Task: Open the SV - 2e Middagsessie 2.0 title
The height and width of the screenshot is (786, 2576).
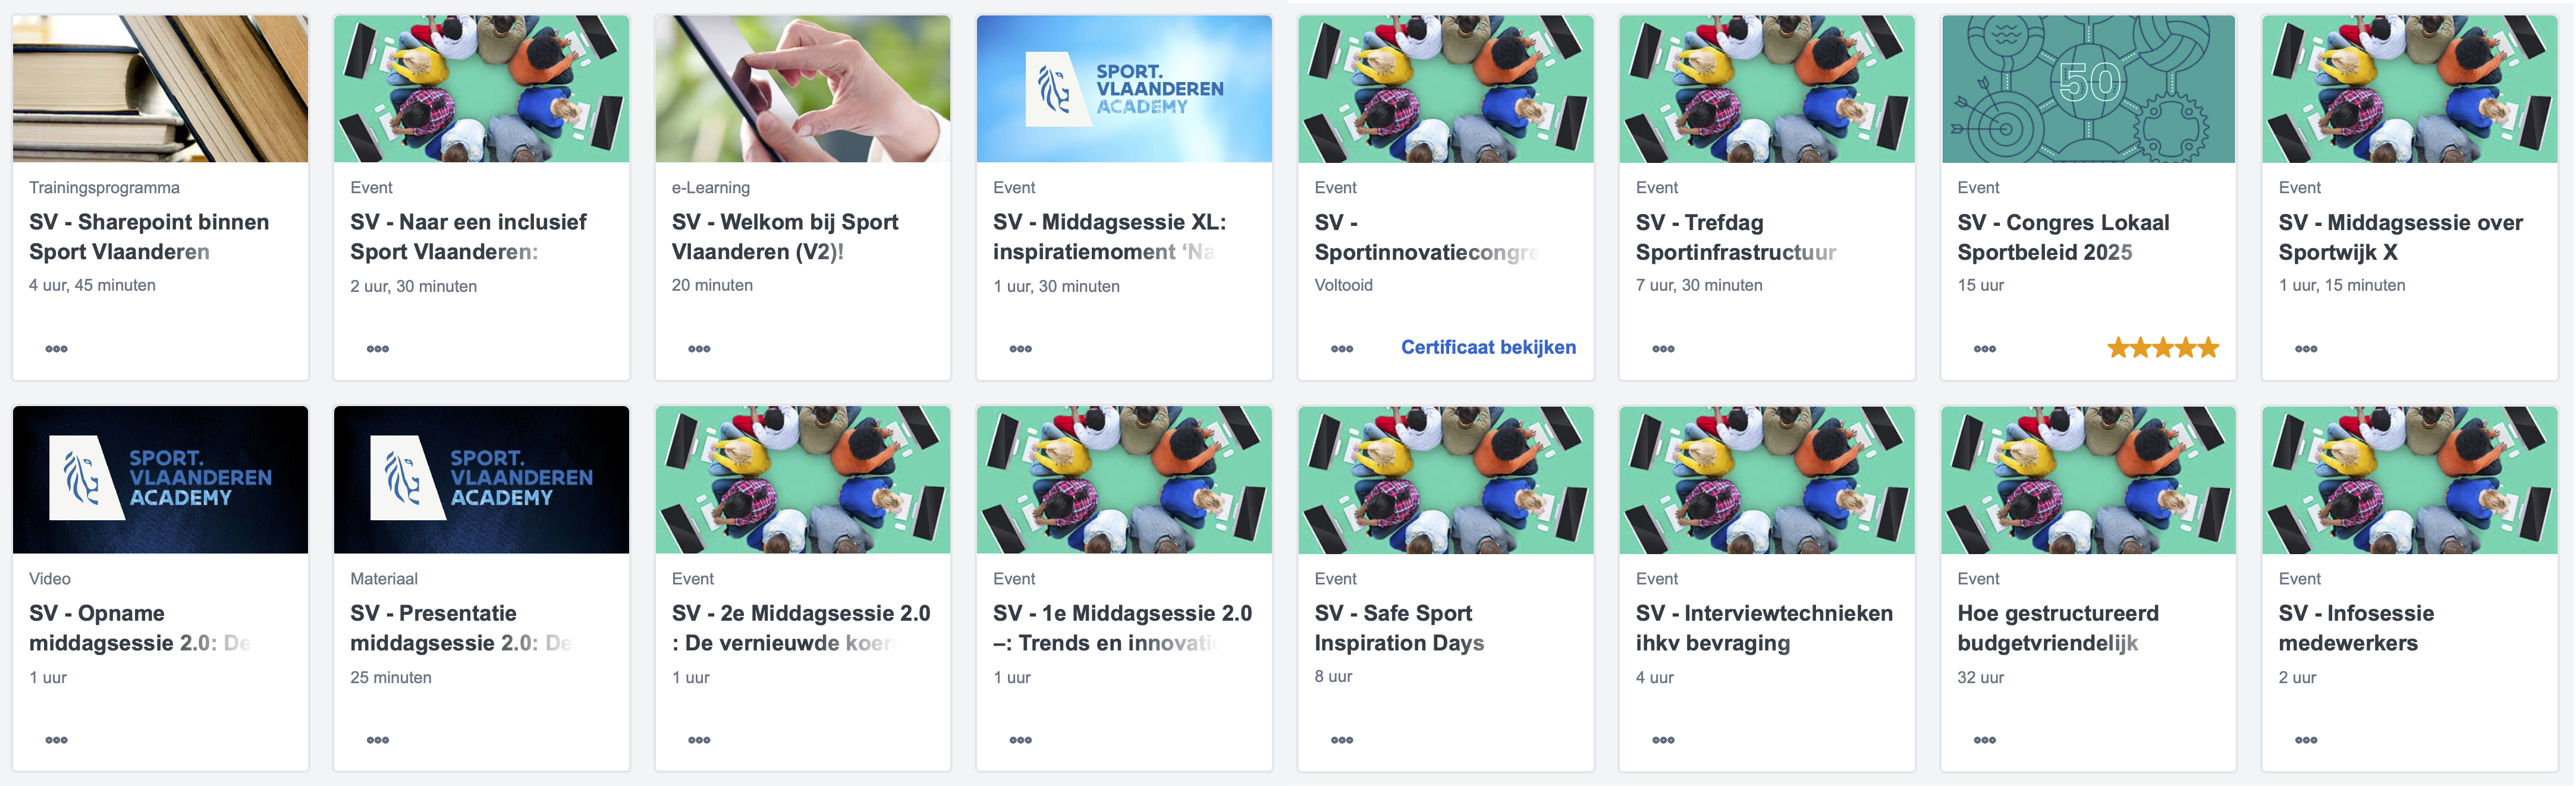Action: [x=801, y=628]
